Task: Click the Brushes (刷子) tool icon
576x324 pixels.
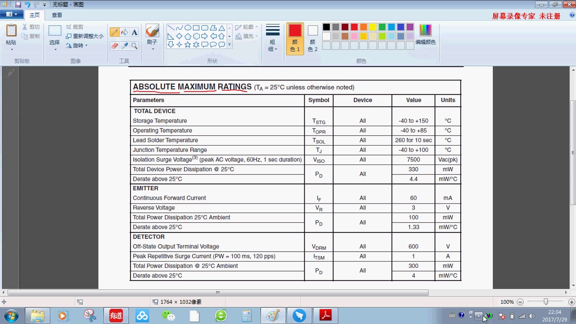Action: 152,31
